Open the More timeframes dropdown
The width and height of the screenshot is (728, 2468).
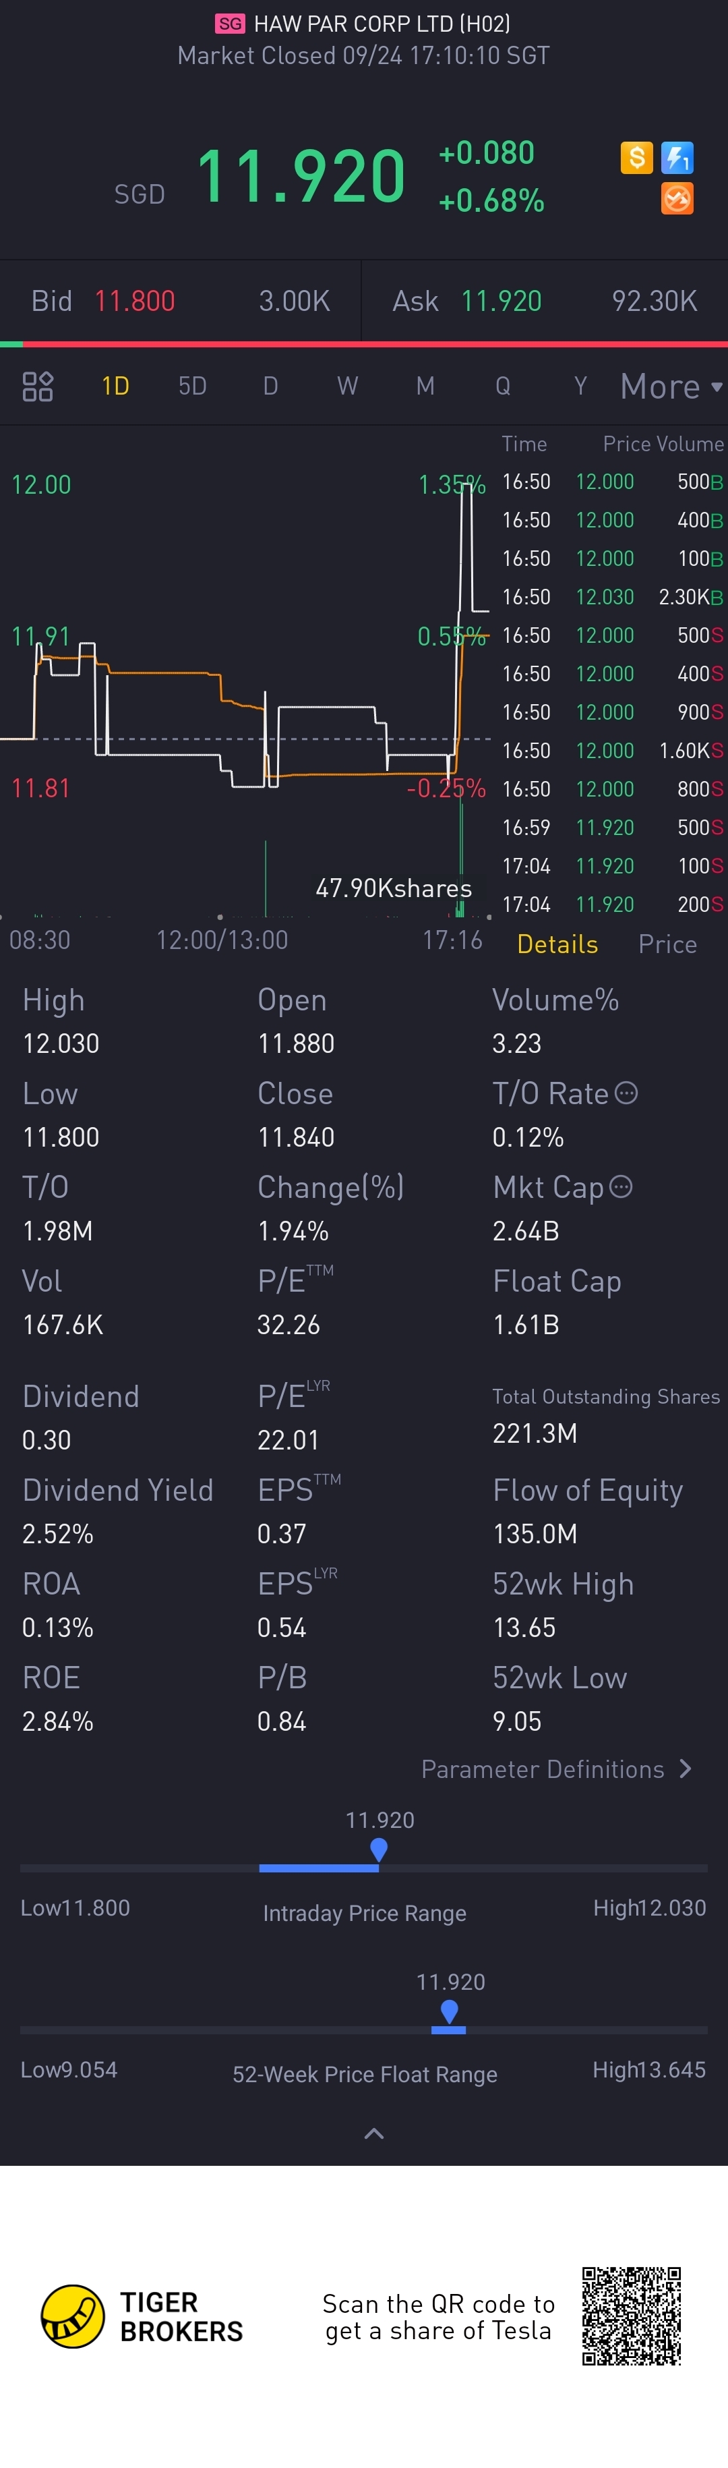[671, 386]
